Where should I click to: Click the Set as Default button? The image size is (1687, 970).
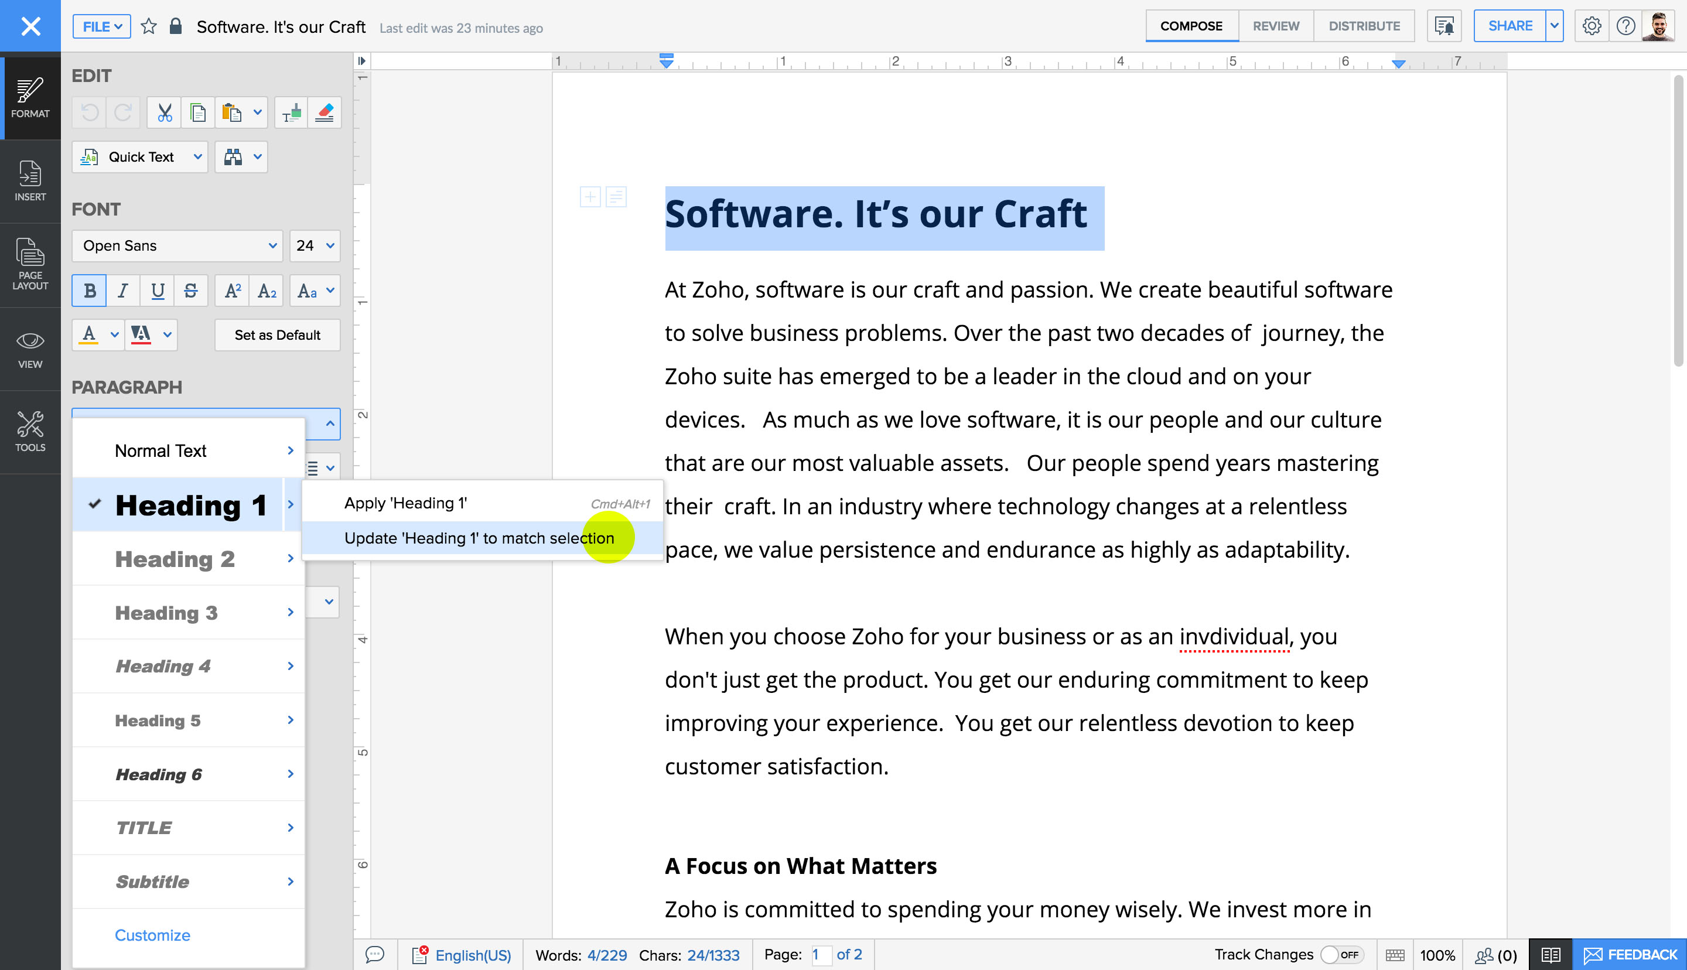(277, 335)
